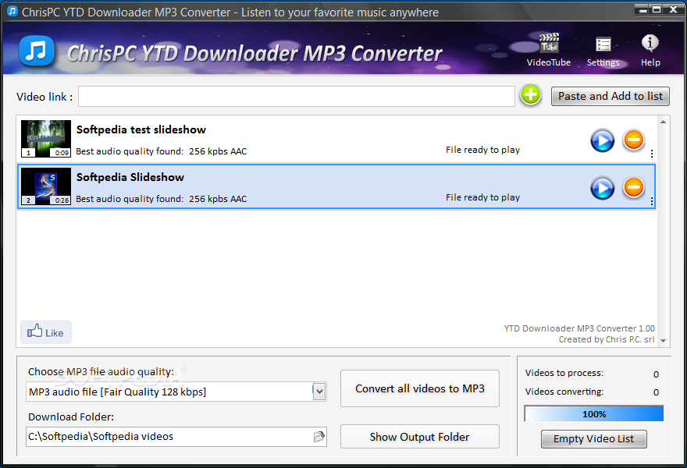Click the Softpedia test slideshow title

point(141,129)
